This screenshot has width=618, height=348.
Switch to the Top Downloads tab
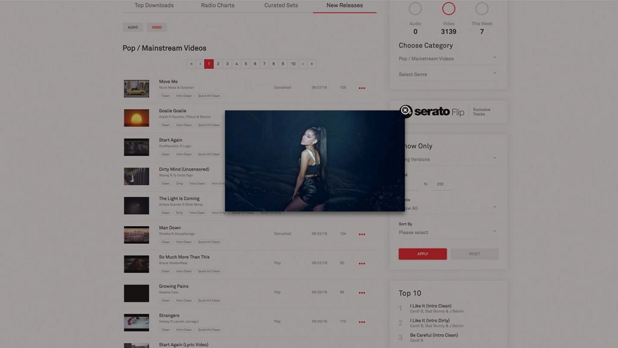[x=154, y=5]
